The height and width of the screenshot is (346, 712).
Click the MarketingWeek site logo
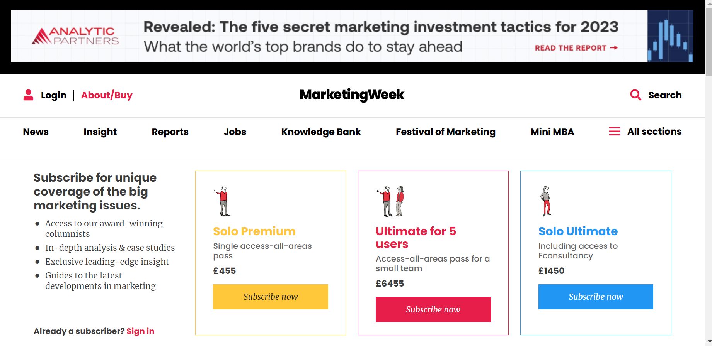coord(352,95)
